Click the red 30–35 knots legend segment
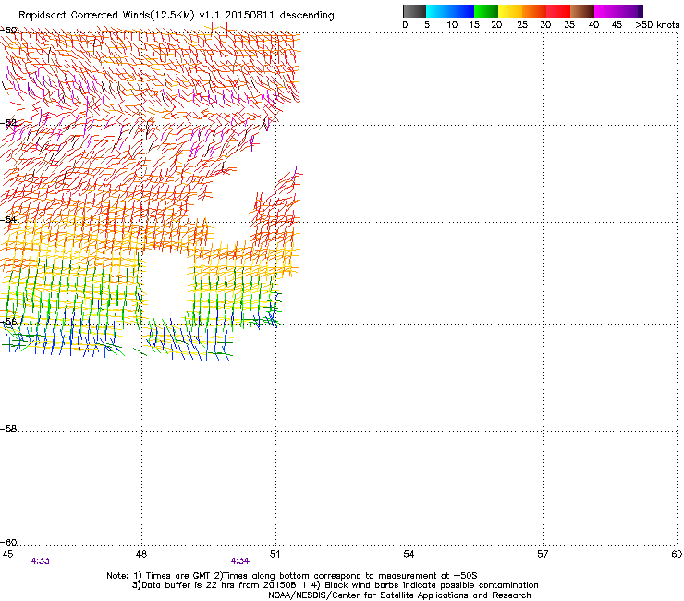This screenshot has height=601, width=684. (x=558, y=11)
